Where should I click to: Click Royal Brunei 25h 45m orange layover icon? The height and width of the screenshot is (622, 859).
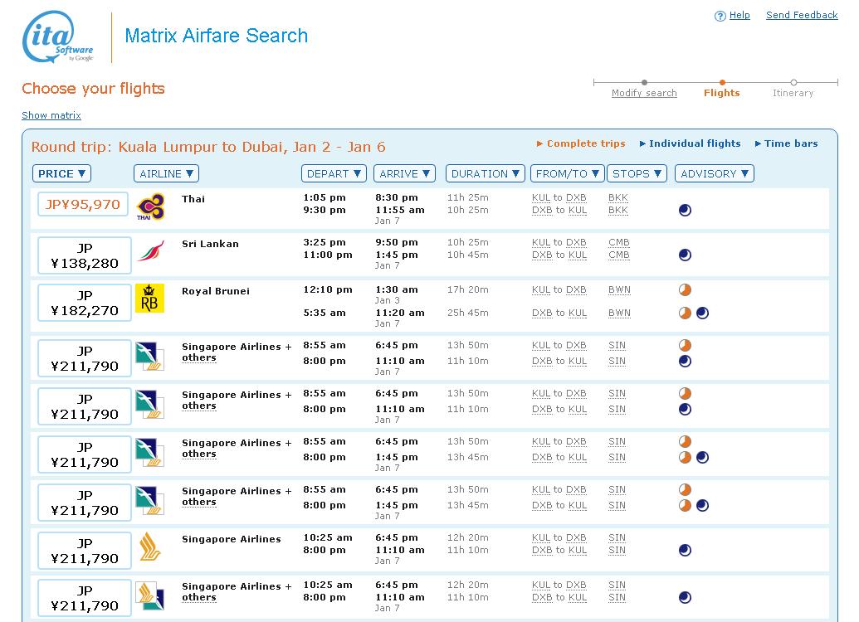[x=685, y=313]
